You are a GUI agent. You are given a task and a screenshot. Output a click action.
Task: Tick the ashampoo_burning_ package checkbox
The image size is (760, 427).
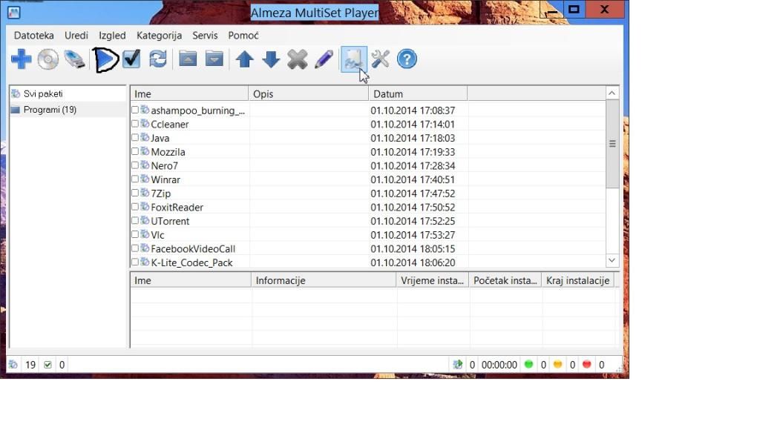click(135, 110)
